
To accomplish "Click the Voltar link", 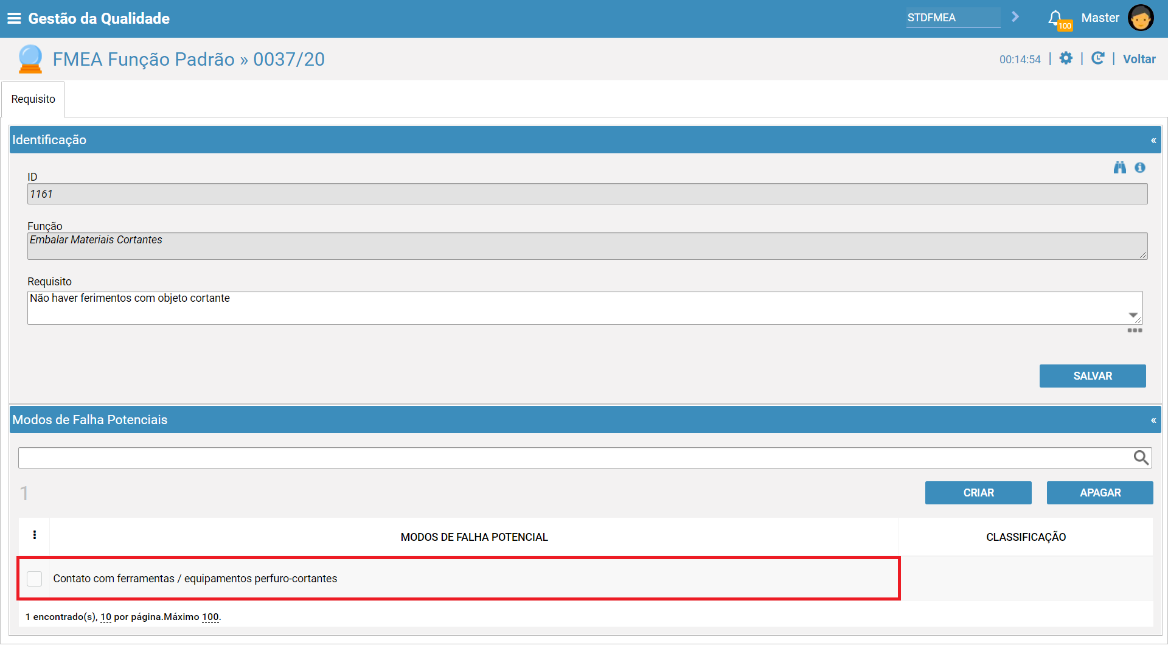I will [x=1139, y=59].
